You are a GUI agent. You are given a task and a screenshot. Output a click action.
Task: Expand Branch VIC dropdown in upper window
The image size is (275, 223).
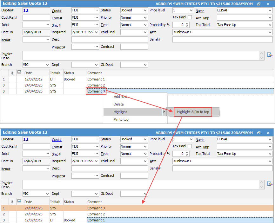coord(47,65)
